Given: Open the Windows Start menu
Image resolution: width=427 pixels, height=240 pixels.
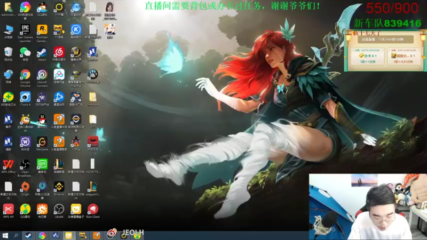Looking at the screenshot, I should click(x=5, y=235).
